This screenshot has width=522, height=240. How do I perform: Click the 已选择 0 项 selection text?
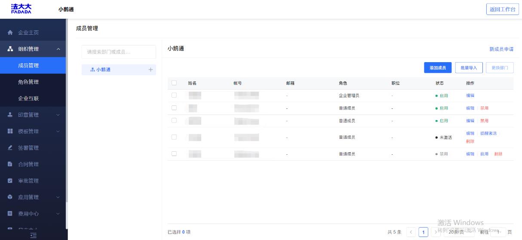pos(179,232)
